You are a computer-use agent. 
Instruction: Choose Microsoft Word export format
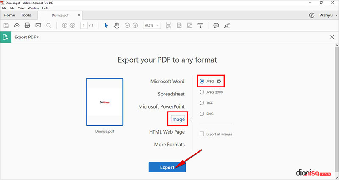[167, 82]
